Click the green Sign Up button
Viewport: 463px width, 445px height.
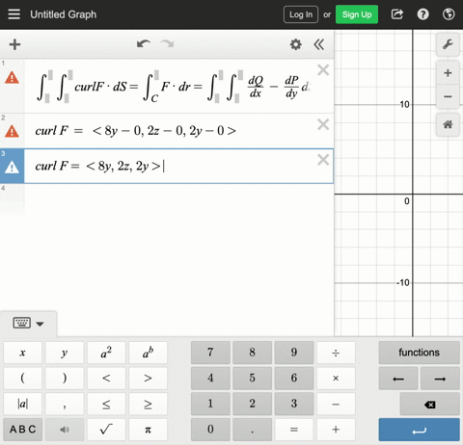click(x=357, y=14)
